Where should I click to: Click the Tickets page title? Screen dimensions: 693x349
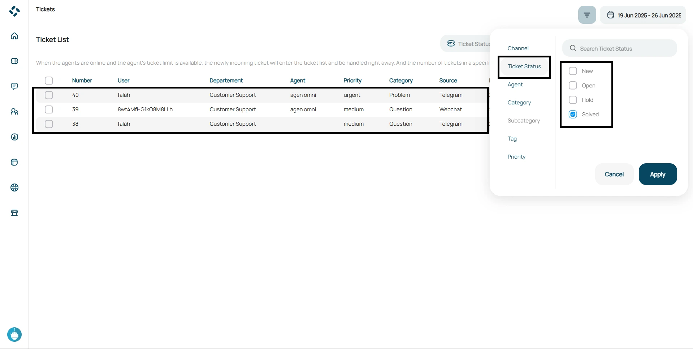point(46,9)
